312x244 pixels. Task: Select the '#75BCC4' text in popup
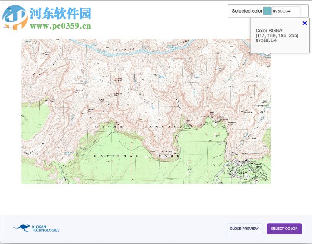click(x=266, y=40)
